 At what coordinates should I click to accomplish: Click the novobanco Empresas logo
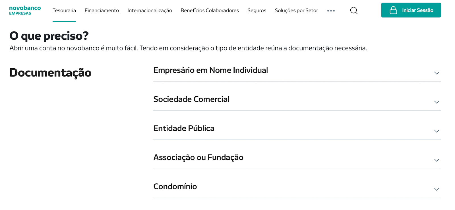25,10
